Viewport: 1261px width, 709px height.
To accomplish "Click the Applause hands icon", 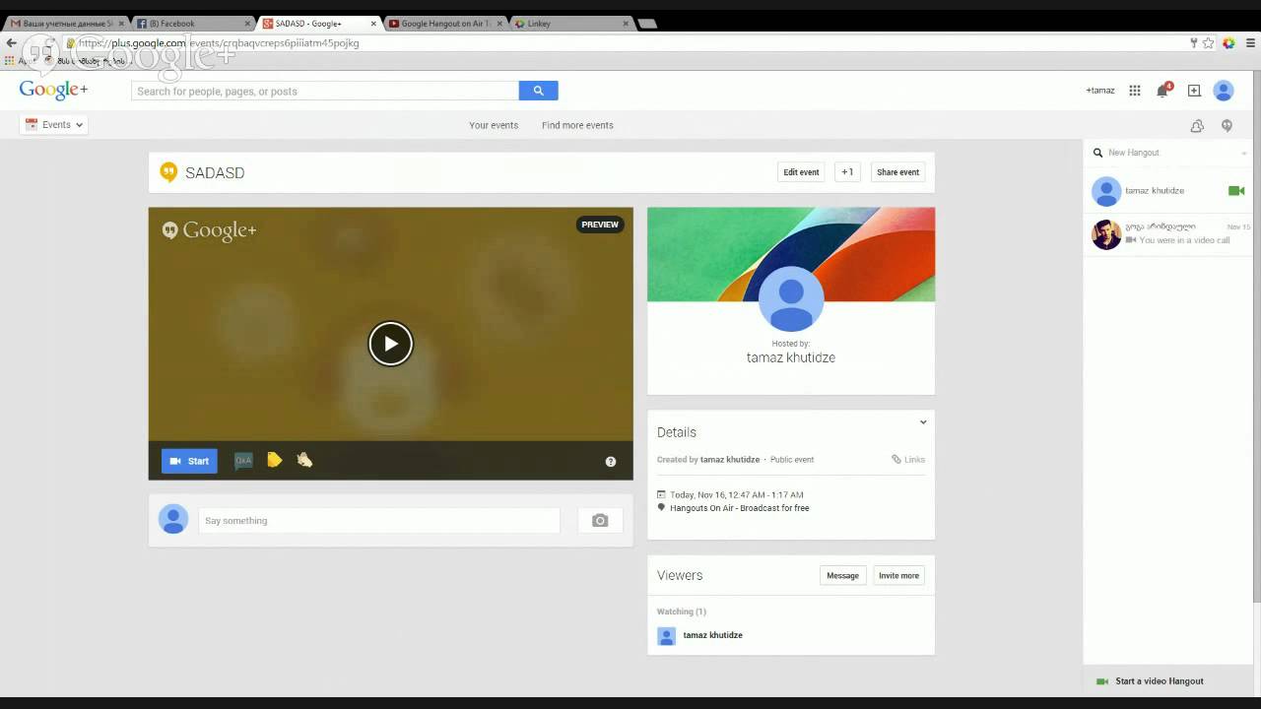I will point(304,460).
